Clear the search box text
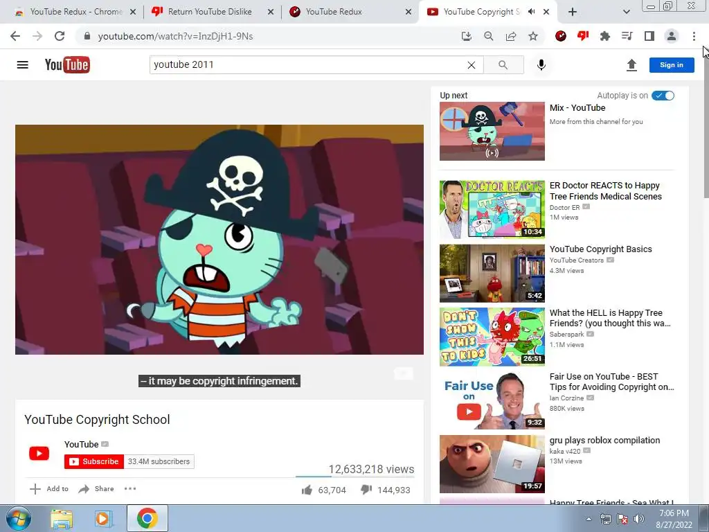The width and height of the screenshot is (709, 532). pos(471,65)
